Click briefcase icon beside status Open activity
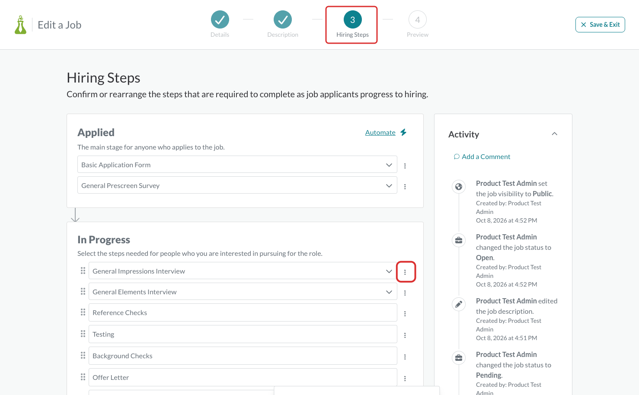This screenshot has width=639, height=395. (459, 240)
